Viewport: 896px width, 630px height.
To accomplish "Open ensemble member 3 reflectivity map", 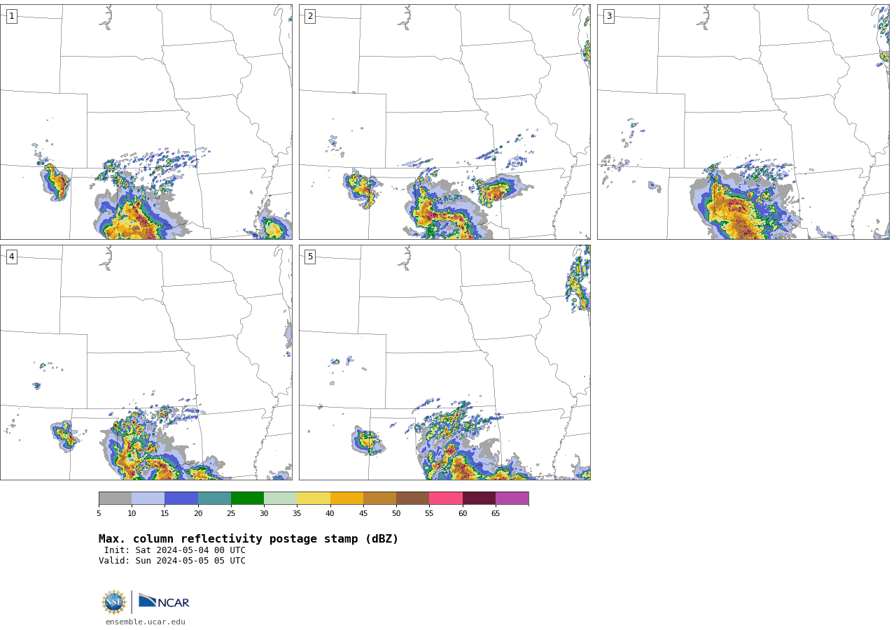I will point(743,122).
